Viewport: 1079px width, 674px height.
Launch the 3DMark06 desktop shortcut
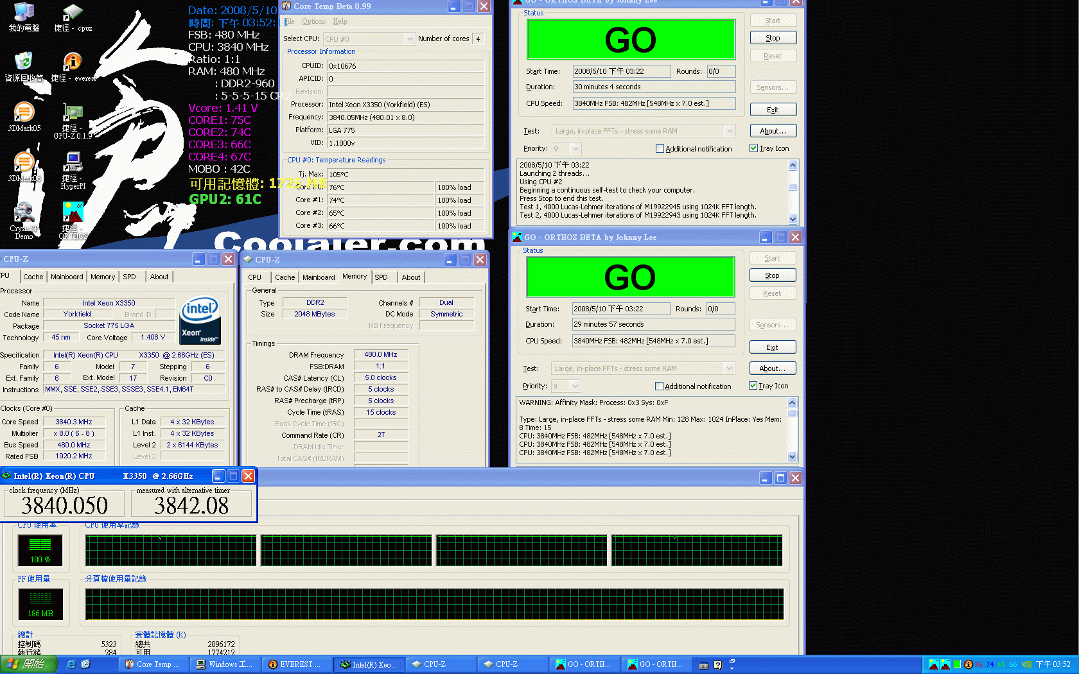coord(24,167)
